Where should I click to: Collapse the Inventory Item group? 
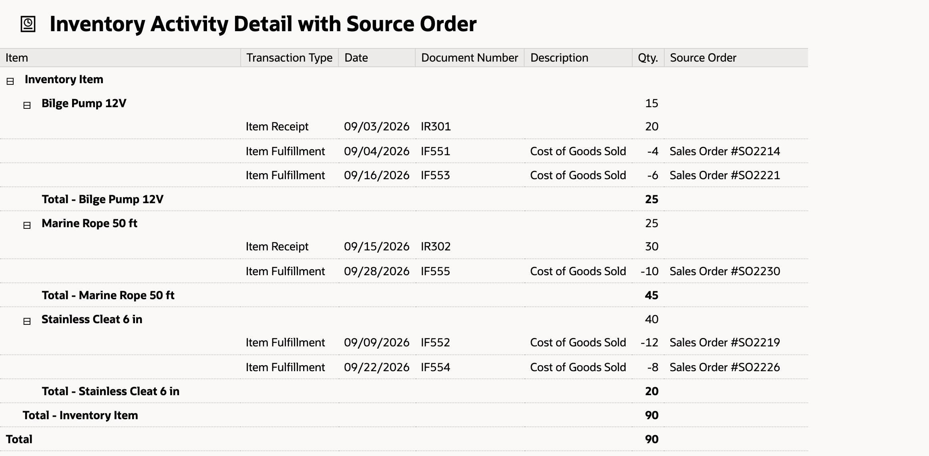(10, 81)
